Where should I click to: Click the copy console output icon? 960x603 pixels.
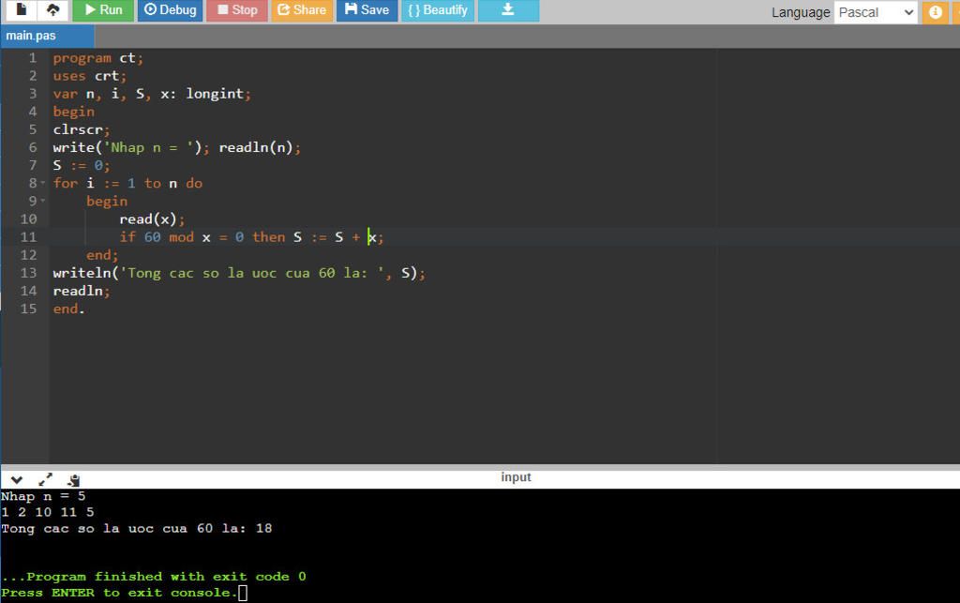coord(73,480)
